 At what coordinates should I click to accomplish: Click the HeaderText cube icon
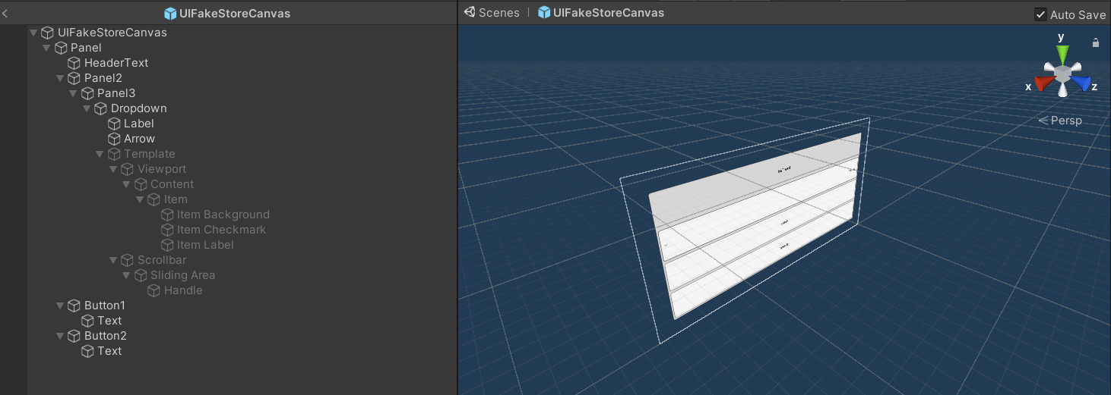click(74, 63)
